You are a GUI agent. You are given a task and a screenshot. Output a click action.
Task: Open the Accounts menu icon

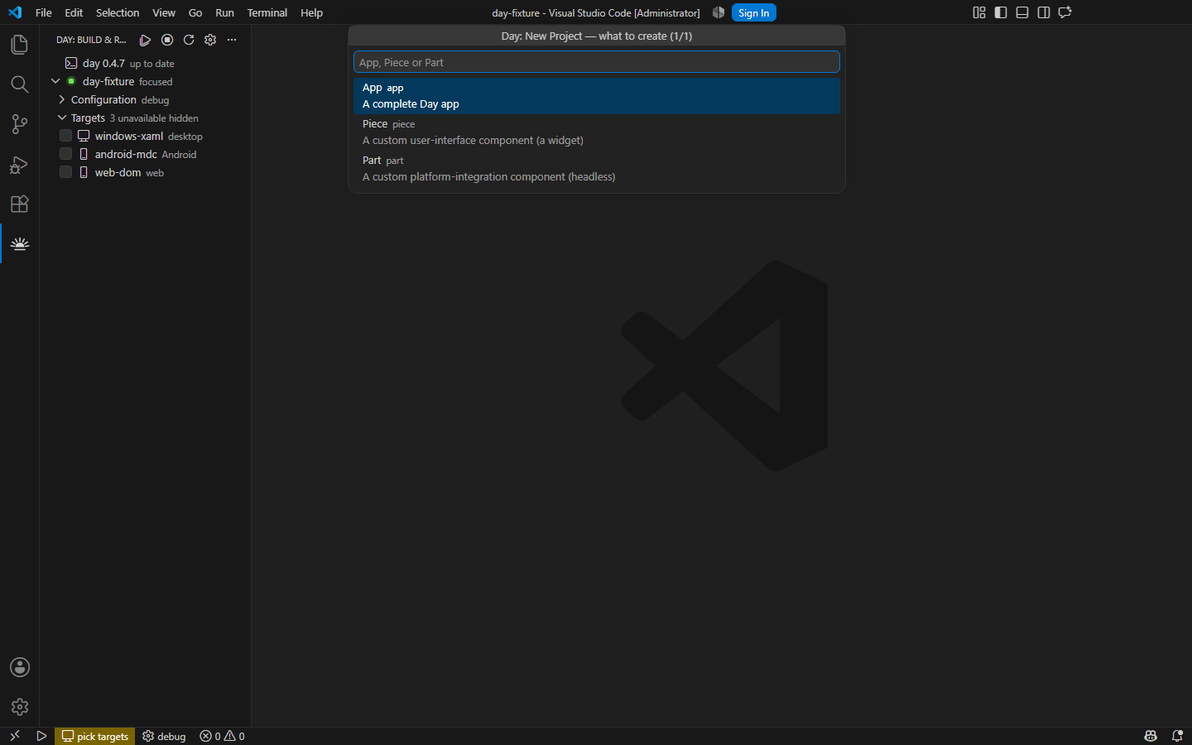(x=19, y=667)
